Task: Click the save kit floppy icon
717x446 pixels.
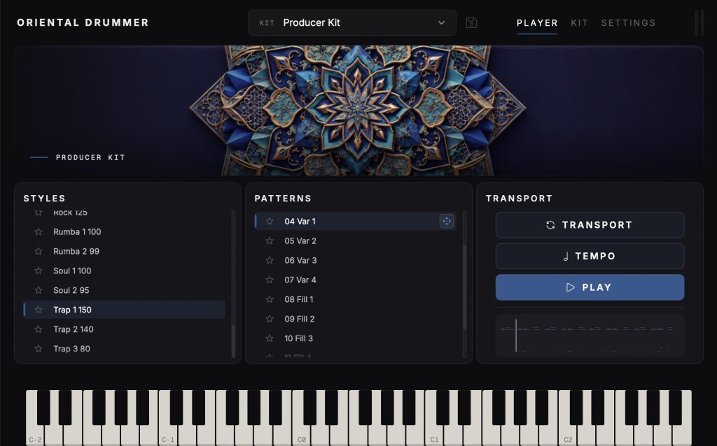Action: (471, 23)
